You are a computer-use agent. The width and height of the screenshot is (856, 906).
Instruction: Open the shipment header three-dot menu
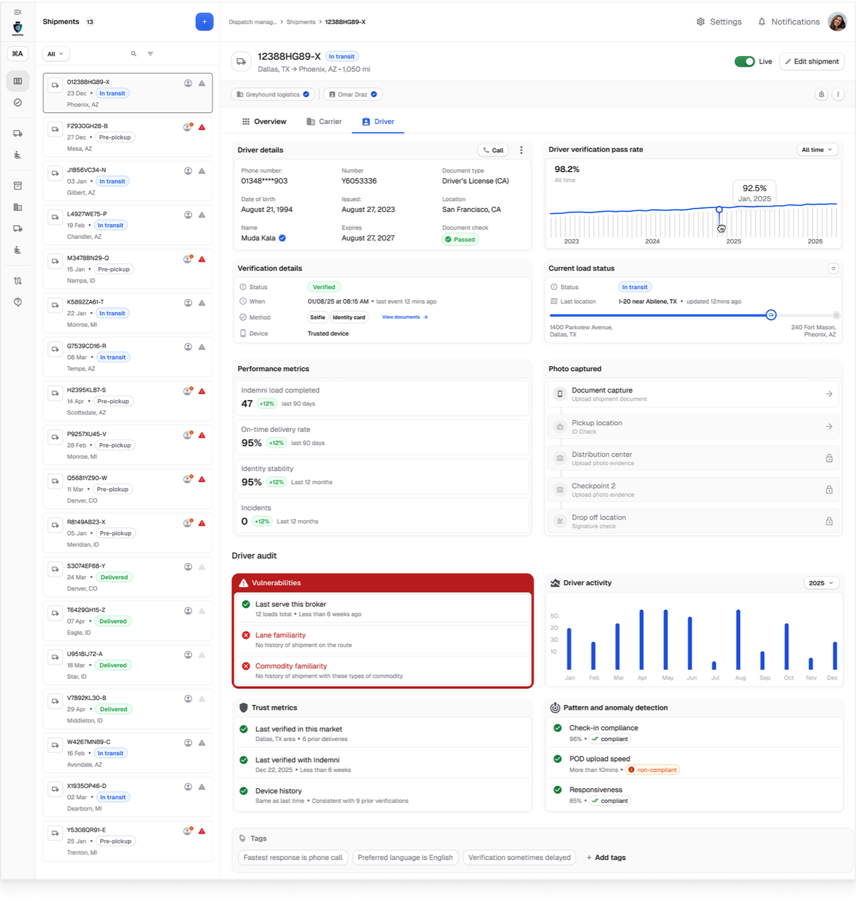(838, 94)
